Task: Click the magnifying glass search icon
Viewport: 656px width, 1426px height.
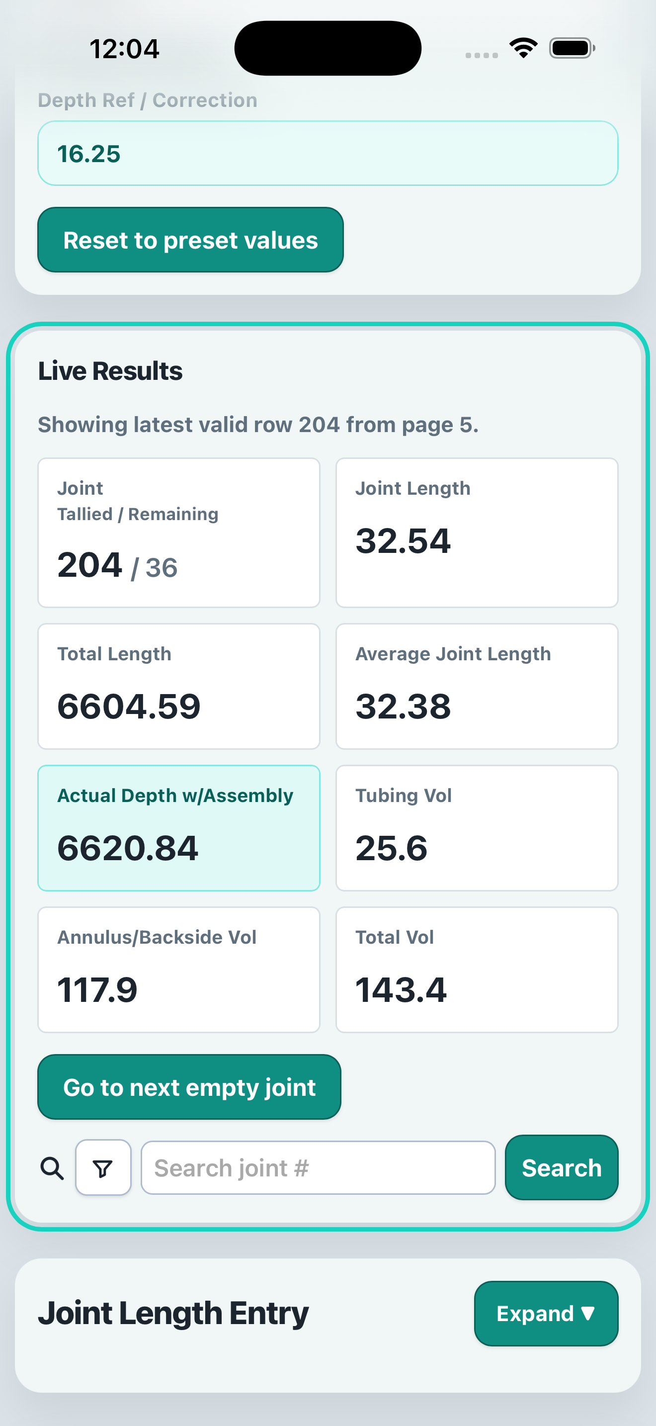Action: [52, 1168]
